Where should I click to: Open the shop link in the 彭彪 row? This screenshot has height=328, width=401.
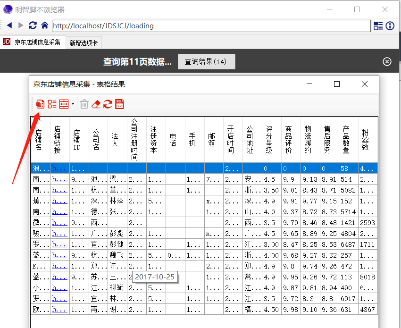click(59, 233)
